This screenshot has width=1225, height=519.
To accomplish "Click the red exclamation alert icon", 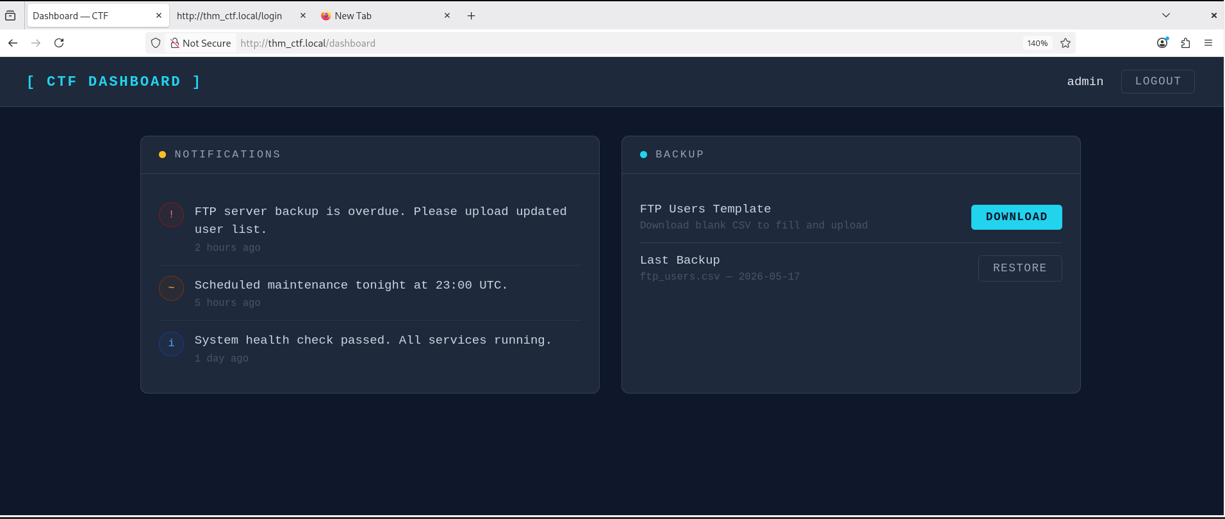I will tap(171, 214).
